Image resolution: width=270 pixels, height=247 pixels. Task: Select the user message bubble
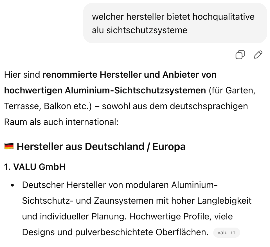[x=174, y=23]
